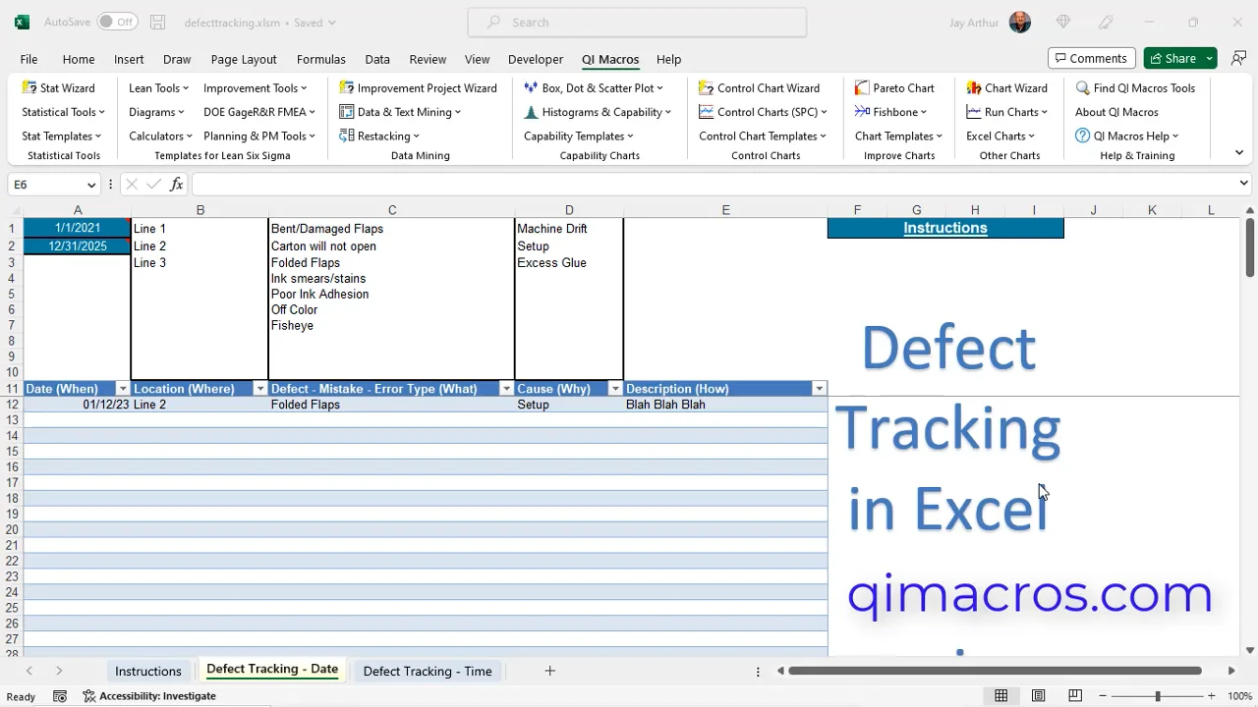This screenshot has width=1258, height=707.
Task: Open the Description (How) column filter
Action: (819, 389)
